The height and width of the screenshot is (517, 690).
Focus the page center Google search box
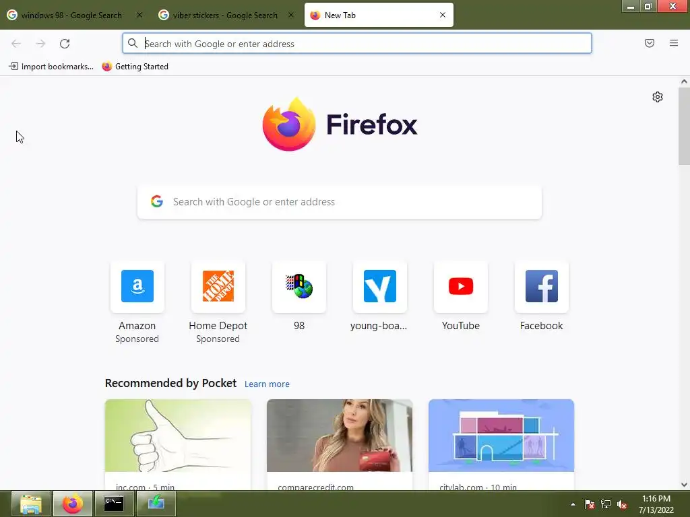coord(340,202)
